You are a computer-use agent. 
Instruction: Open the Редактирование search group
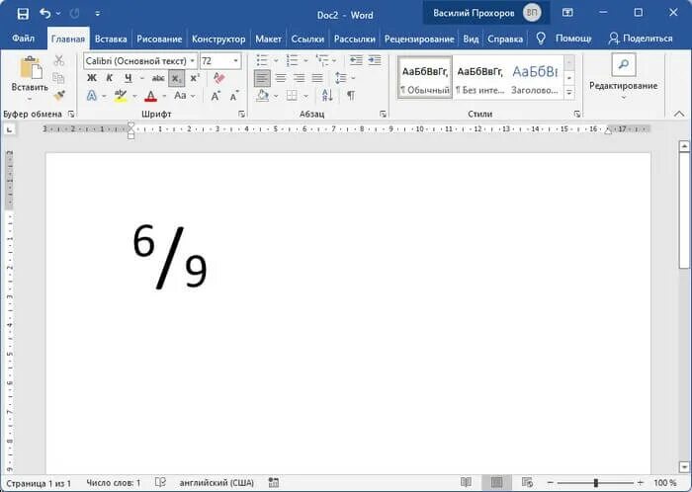[623, 76]
